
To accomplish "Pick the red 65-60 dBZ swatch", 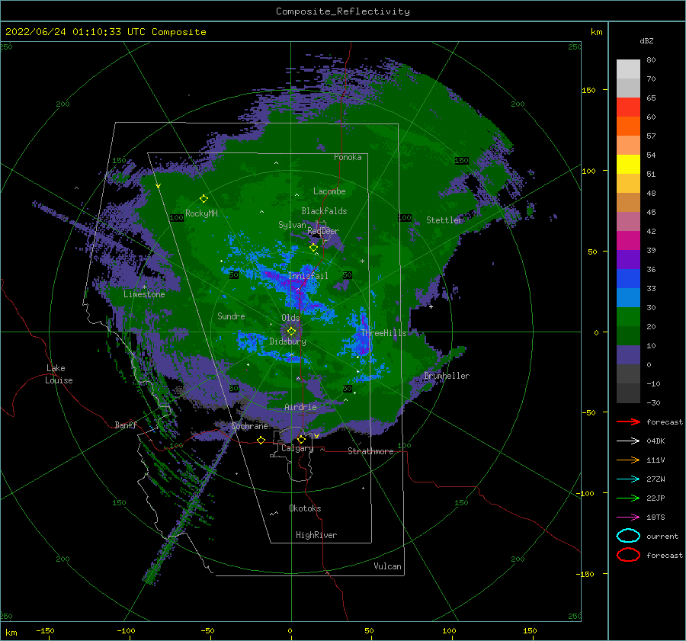I will pos(628,107).
